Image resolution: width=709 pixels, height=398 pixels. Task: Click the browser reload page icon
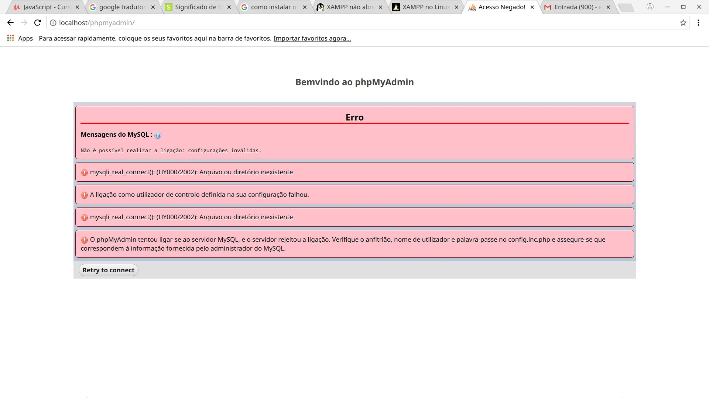point(37,23)
